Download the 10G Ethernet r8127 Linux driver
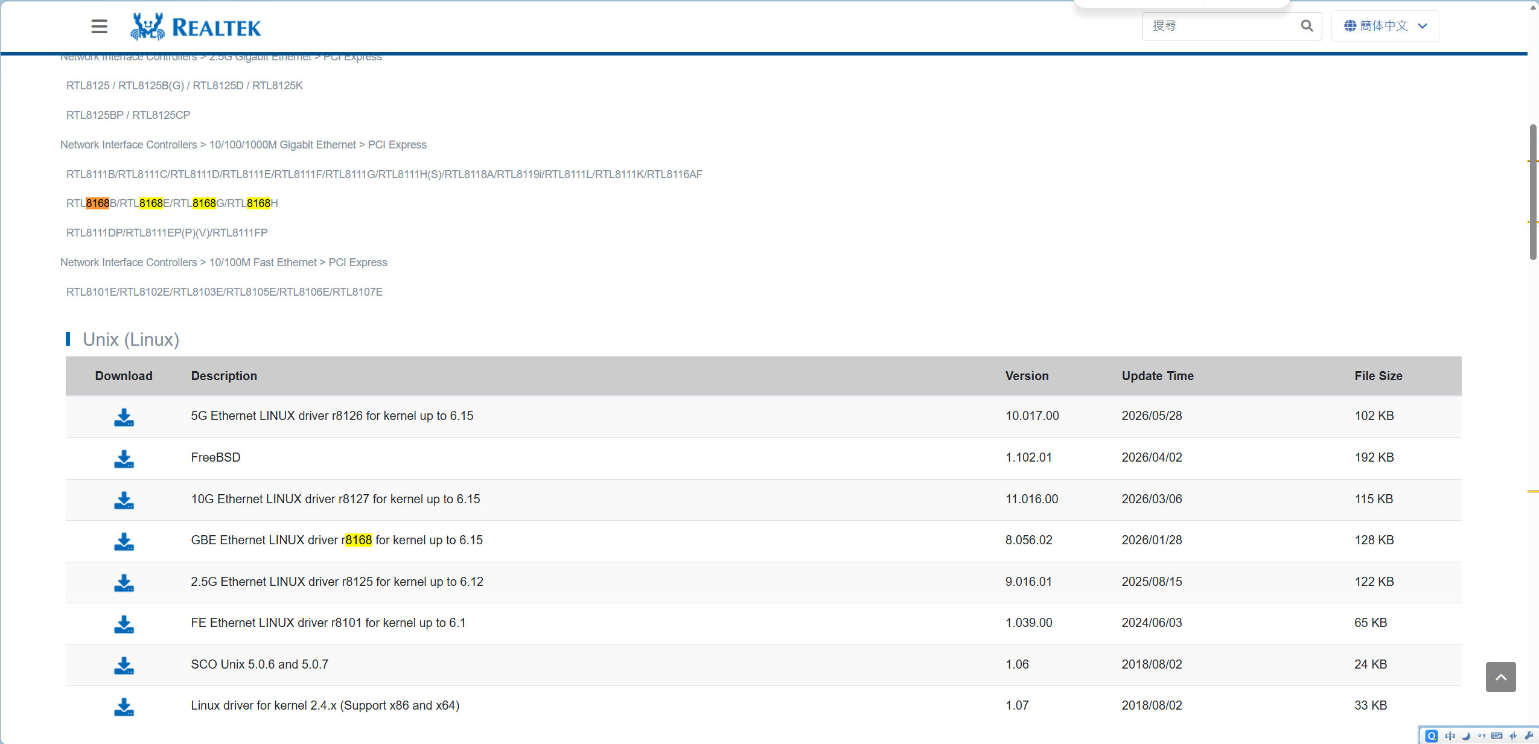 click(124, 500)
